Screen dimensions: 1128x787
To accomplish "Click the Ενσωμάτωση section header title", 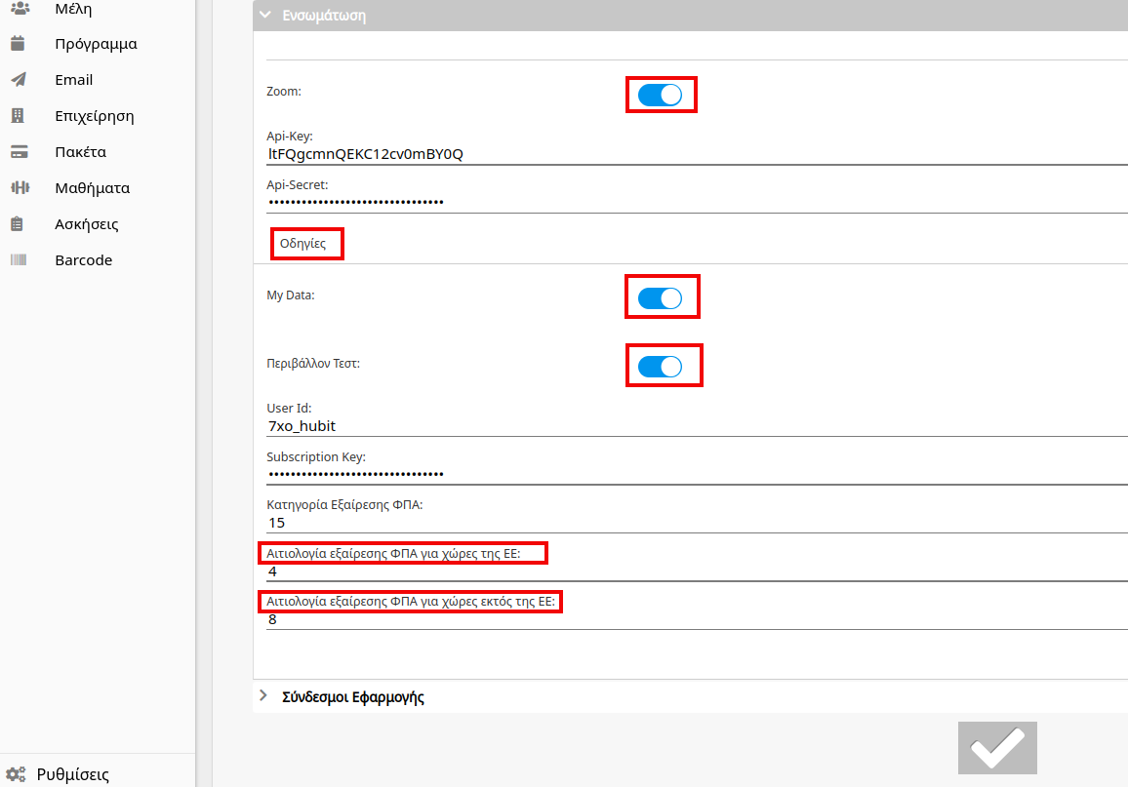I will [324, 15].
